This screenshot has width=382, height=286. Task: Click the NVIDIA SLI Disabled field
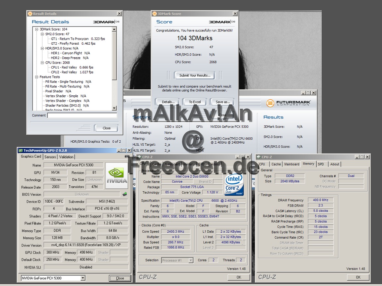point(86,267)
